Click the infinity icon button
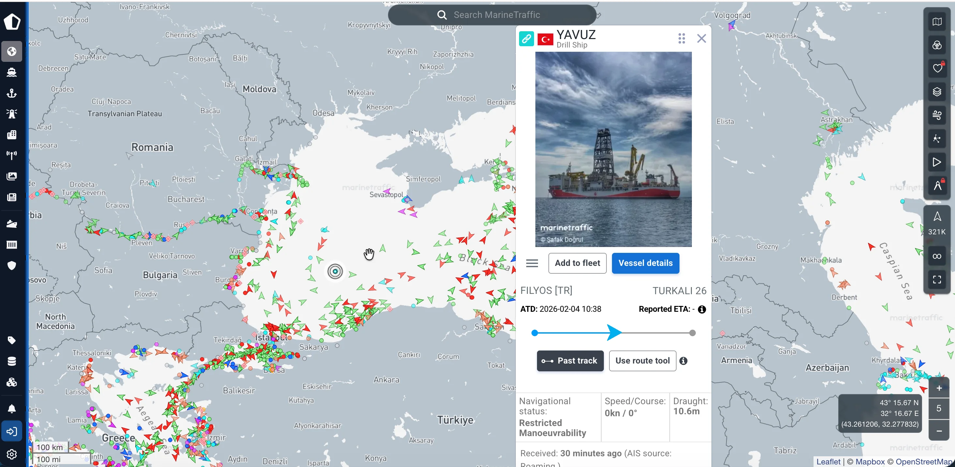Image resolution: width=955 pixels, height=467 pixels. tap(937, 256)
